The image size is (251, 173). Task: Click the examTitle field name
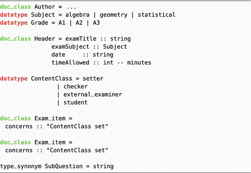[x=81, y=39]
